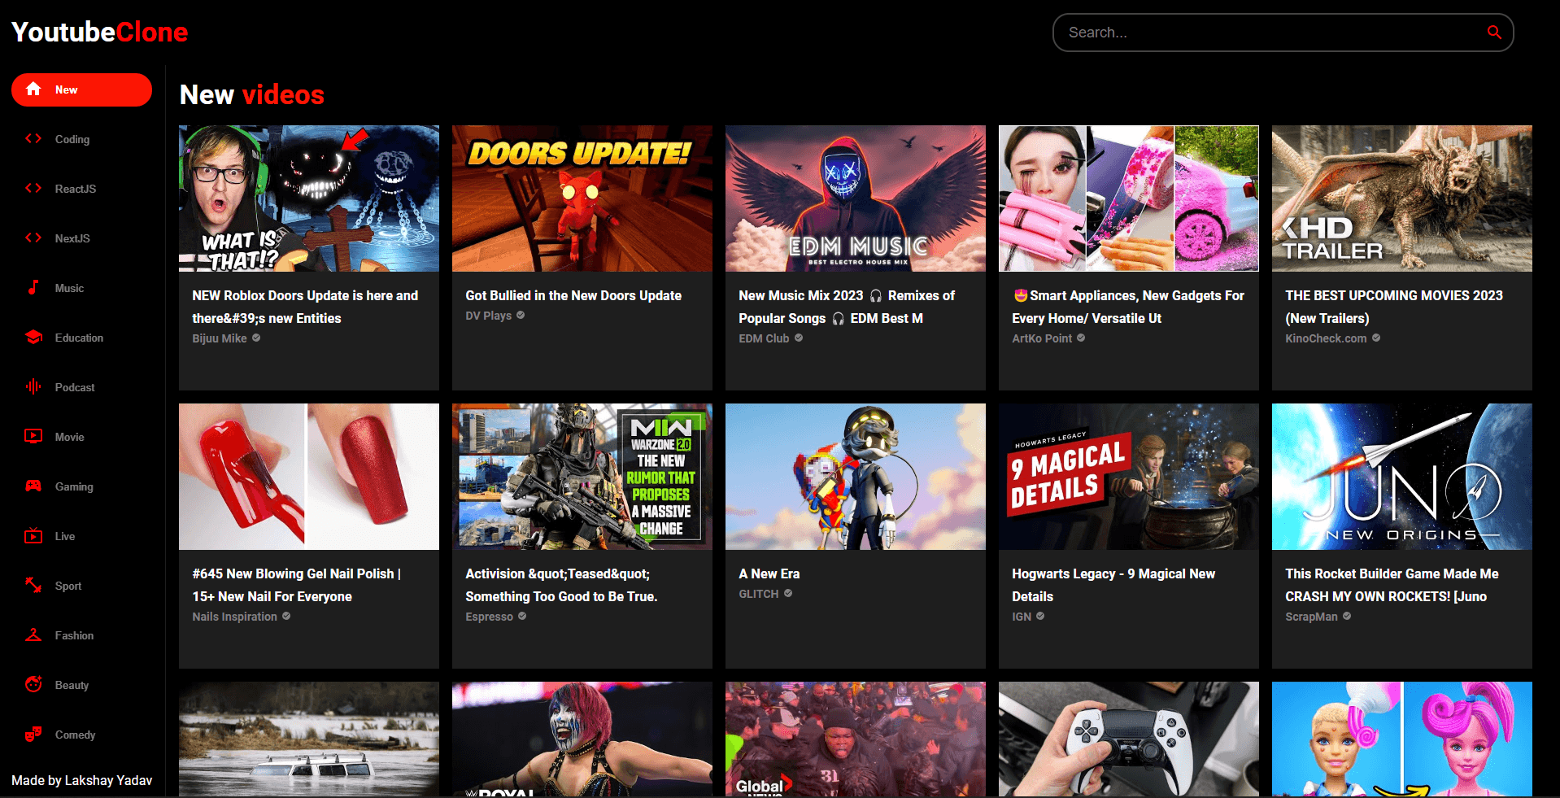The width and height of the screenshot is (1560, 798).
Task: Open 'A New Era' video title
Action: 769,573
